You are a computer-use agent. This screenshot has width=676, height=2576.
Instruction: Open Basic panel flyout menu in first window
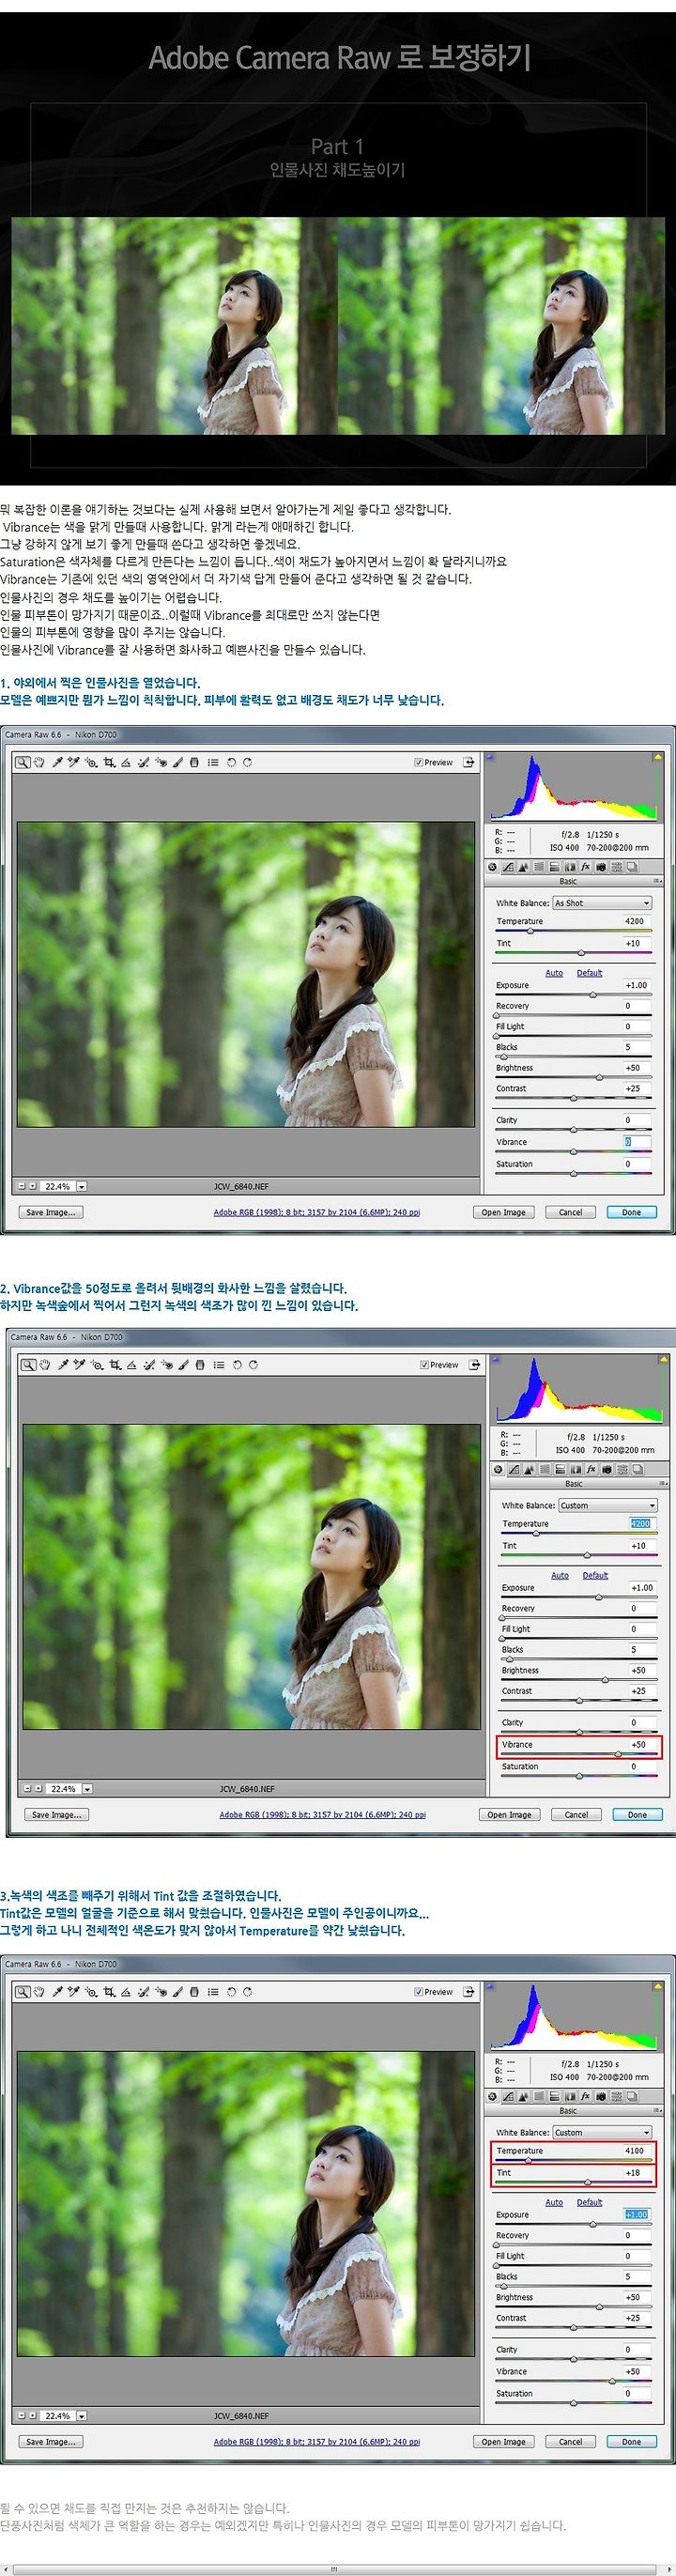tap(657, 881)
